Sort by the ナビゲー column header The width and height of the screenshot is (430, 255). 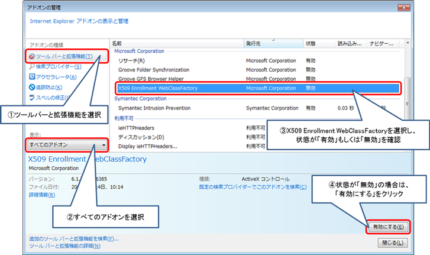point(383,44)
